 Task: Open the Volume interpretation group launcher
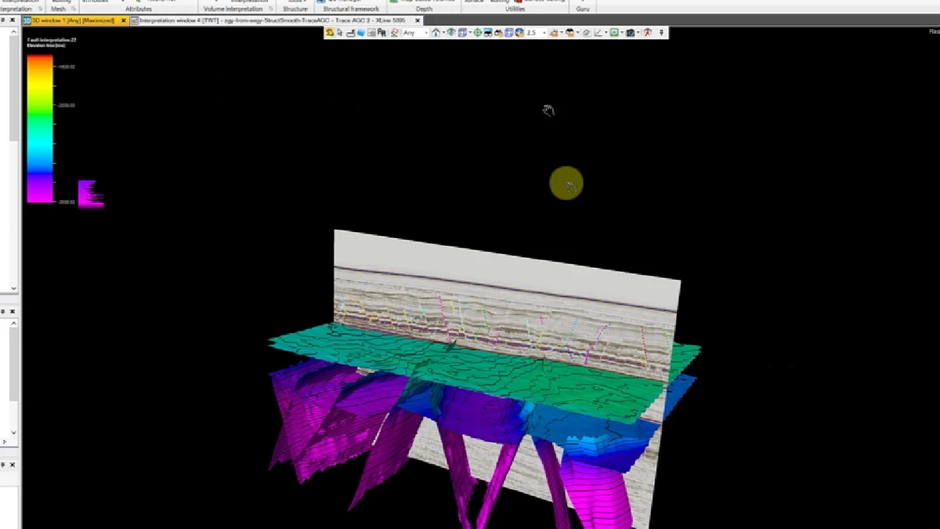[x=270, y=9]
